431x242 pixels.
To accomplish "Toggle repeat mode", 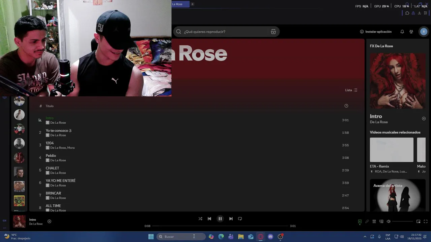I will [240, 218].
